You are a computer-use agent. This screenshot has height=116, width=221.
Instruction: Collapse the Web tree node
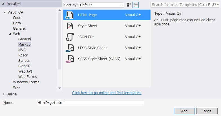(10, 34)
